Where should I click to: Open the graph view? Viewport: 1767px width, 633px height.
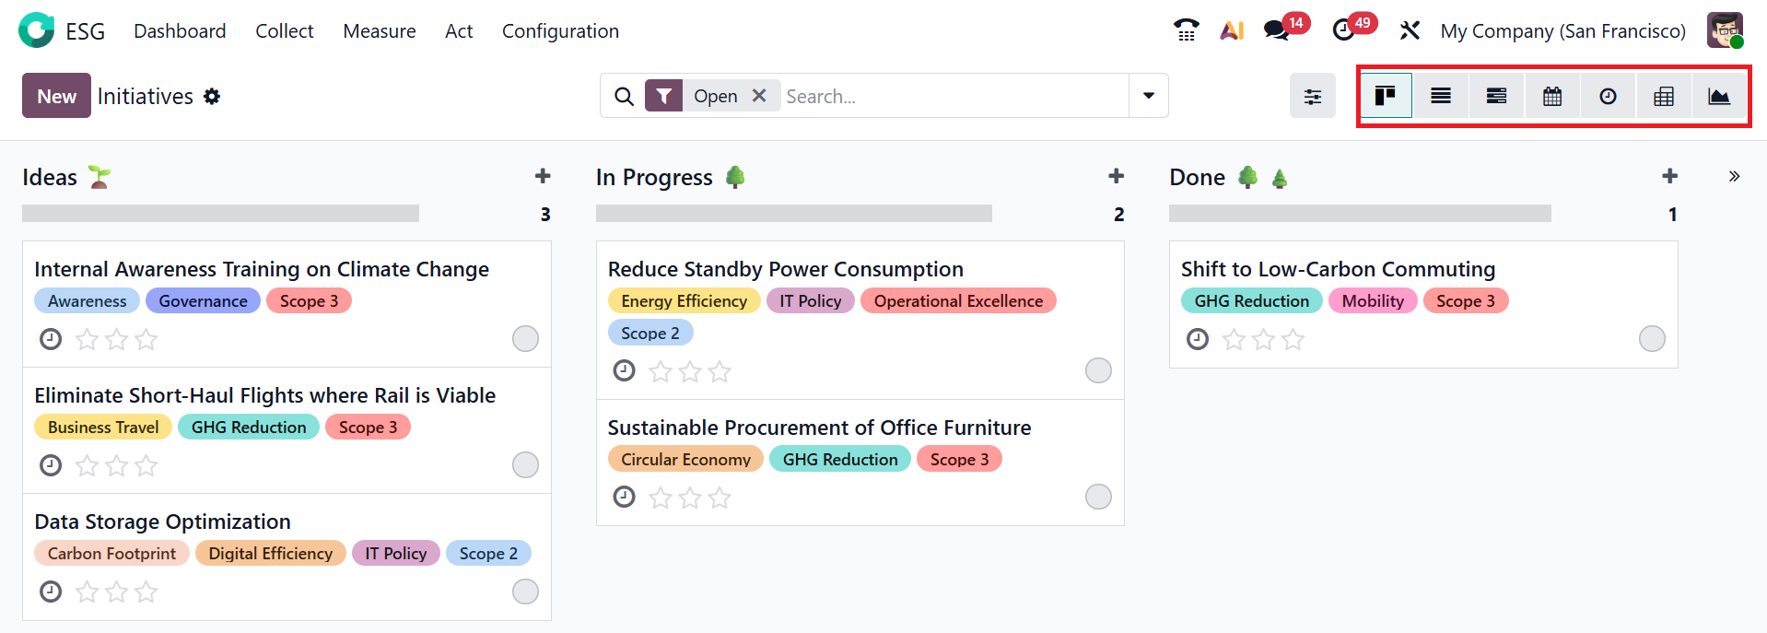pyautogui.click(x=1719, y=96)
